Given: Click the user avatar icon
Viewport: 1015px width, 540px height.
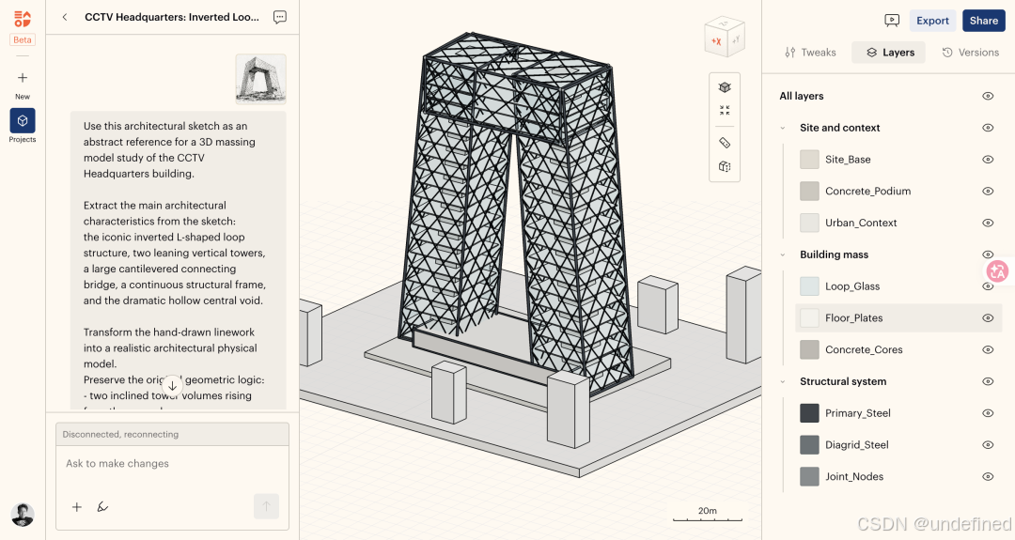Looking at the screenshot, I should pyautogui.click(x=23, y=515).
